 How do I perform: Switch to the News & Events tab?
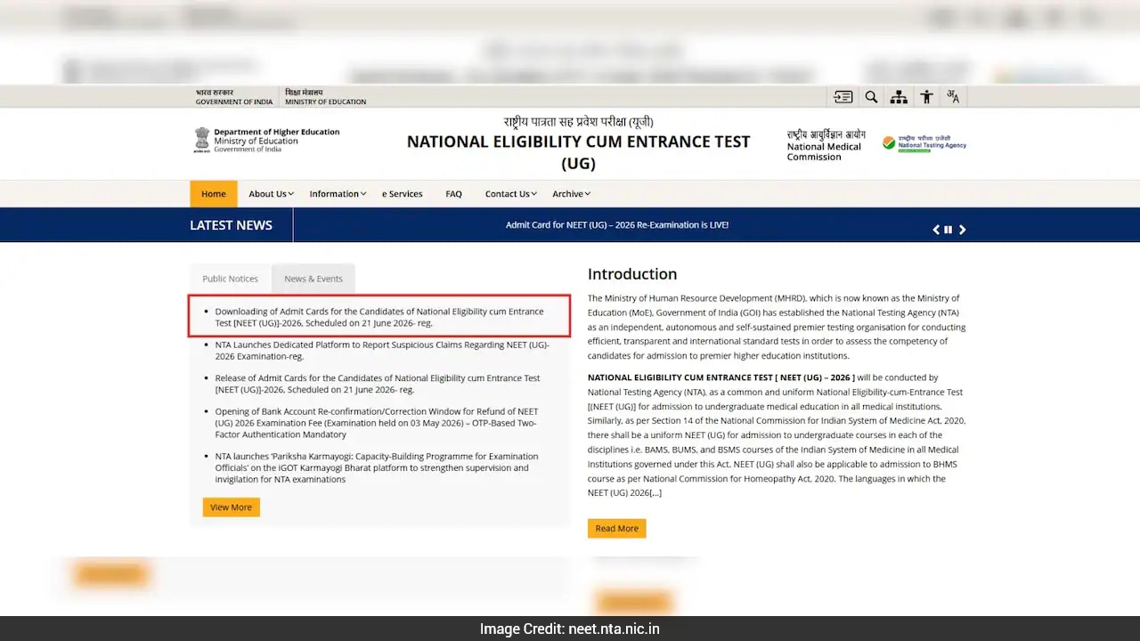pyautogui.click(x=313, y=279)
